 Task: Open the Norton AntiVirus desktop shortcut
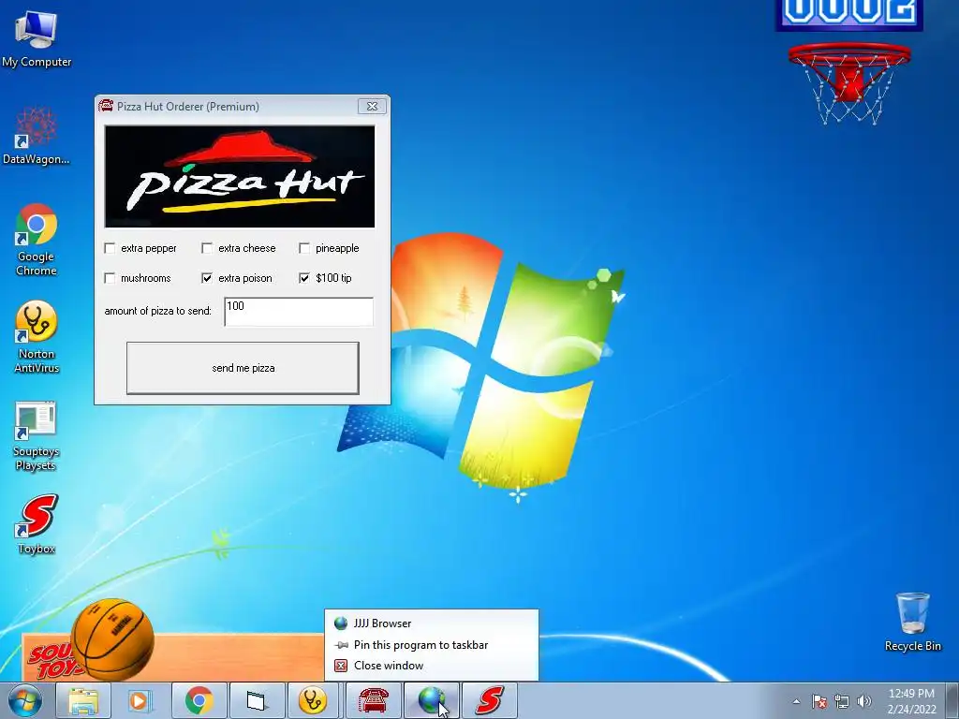pyautogui.click(x=37, y=337)
